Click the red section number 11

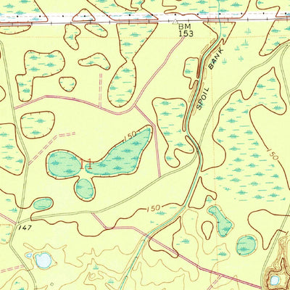(86, 164)
